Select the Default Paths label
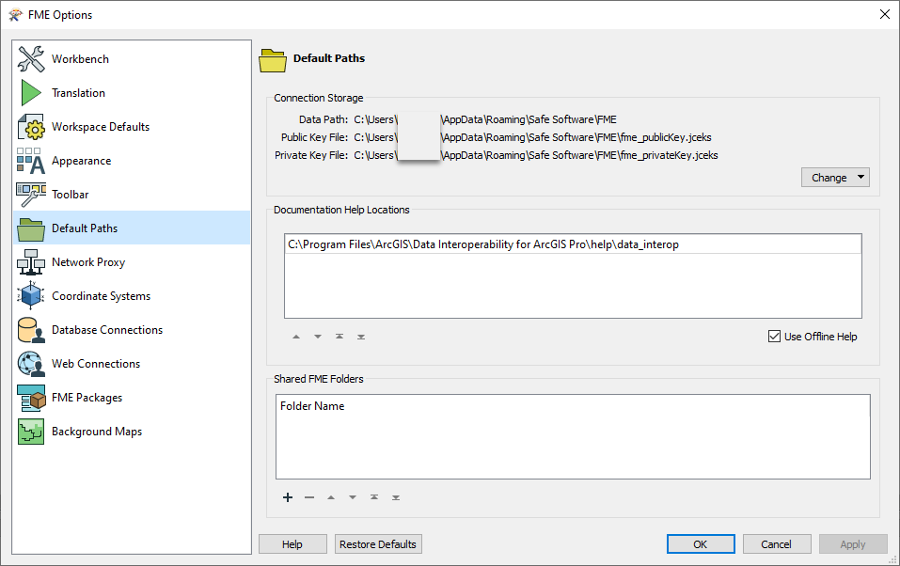The height and width of the screenshot is (566, 900). click(x=85, y=228)
